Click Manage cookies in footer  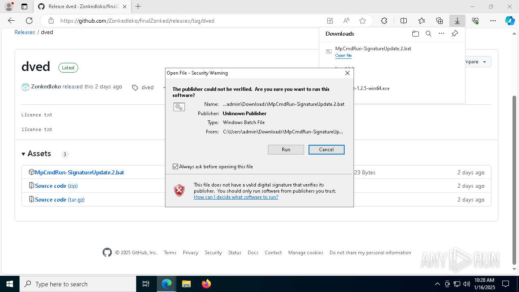point(306,253)
